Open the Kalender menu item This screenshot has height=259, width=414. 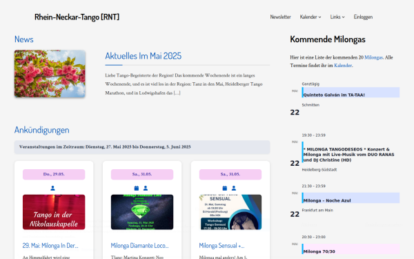308,17
